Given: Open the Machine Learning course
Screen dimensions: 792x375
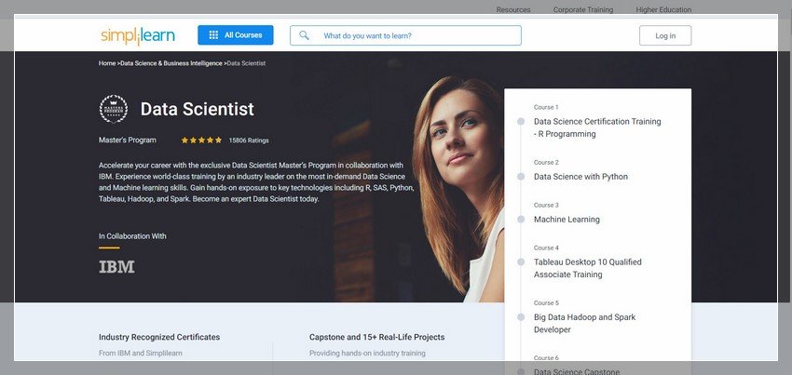Looking at the screenshot, I should pyautogui.click(x=567, y=220).
